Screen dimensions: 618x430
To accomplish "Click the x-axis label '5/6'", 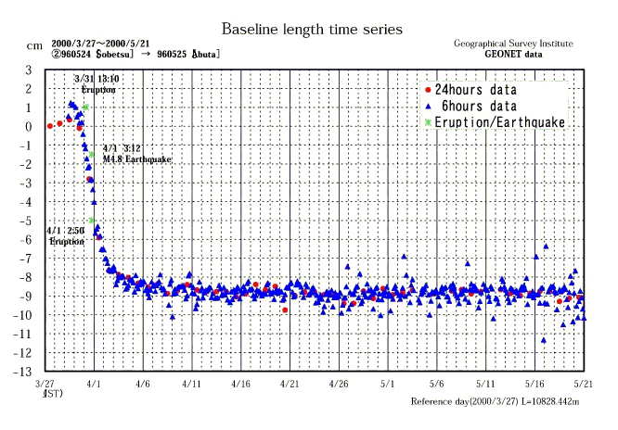I will (436, 384).
